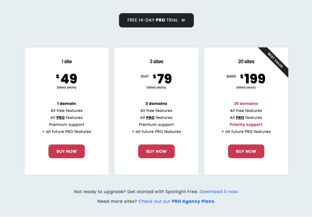Screen dimensions: 312x217
Task: Click the Best Value ribbon banner
Action: coord(275,60)
